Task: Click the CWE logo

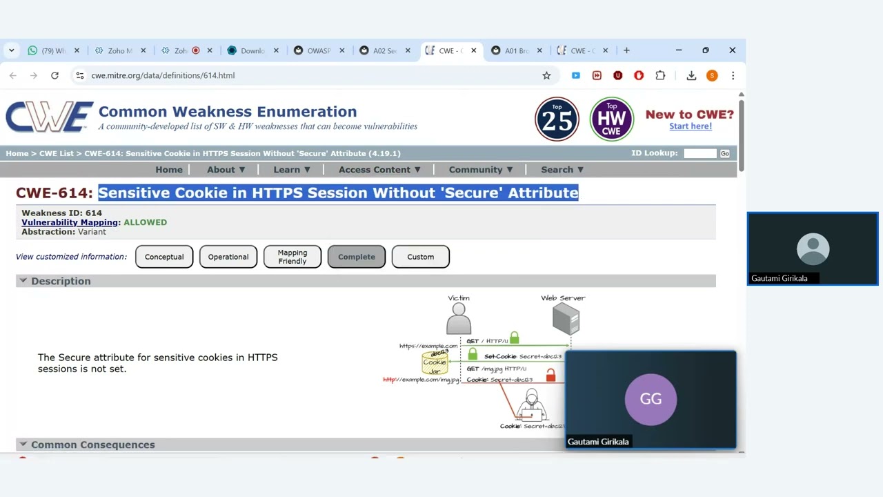Action: point(50,117)
